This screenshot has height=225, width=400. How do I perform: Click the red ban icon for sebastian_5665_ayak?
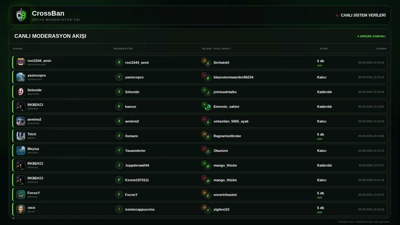tap(204, 119)
